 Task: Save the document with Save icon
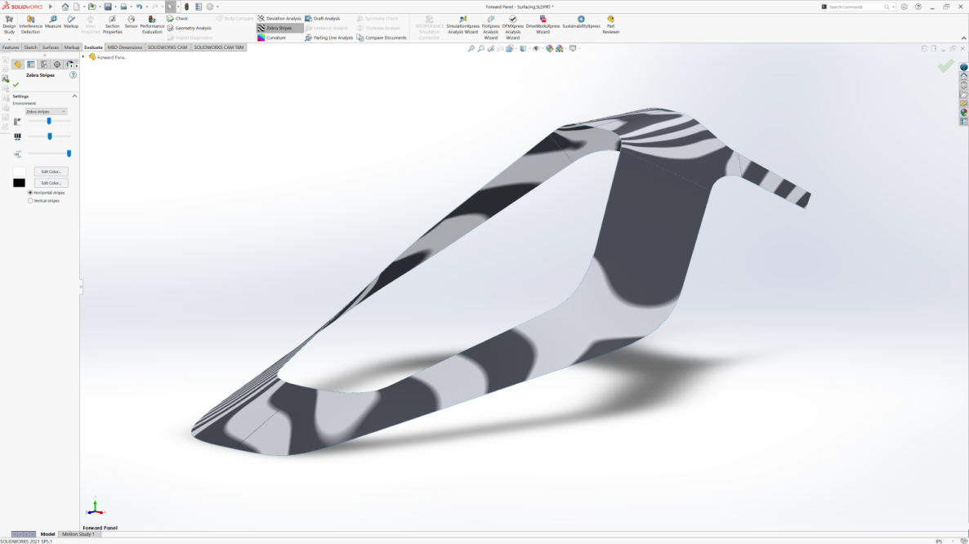point(108,7)
